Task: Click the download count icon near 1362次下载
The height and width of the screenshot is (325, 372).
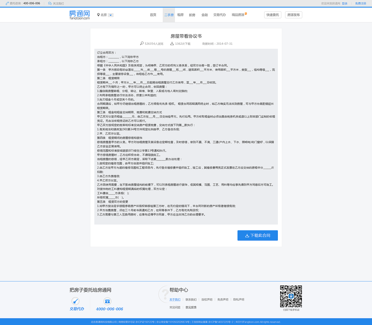Action: pyautogui.click(x=172, y=43)
